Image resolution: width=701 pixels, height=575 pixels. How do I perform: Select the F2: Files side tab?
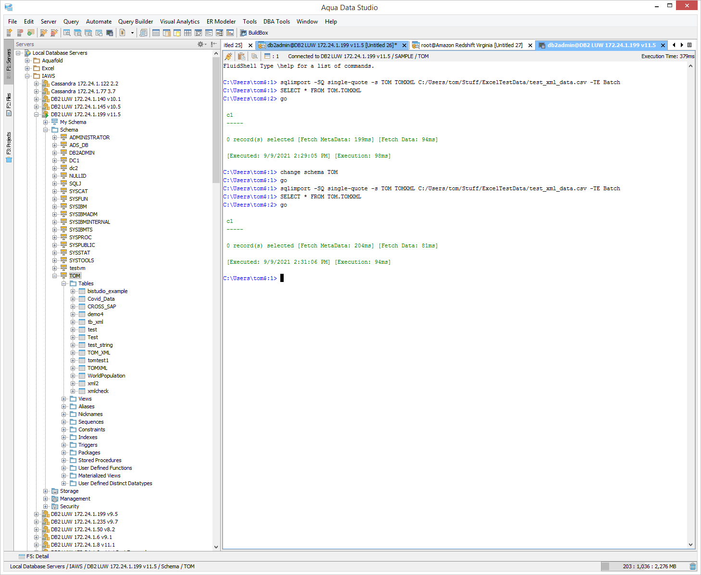[x=9, y=105]
